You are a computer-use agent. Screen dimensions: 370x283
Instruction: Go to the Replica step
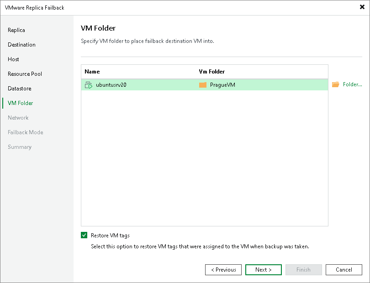(x=16, y=30)
